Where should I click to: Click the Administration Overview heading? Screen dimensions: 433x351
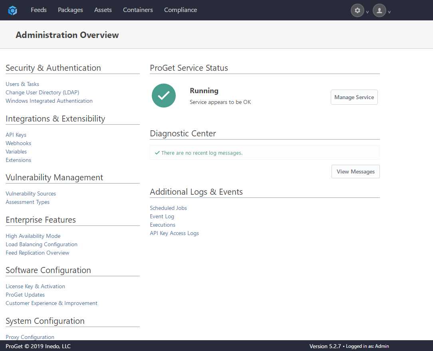tap(68, 35)
